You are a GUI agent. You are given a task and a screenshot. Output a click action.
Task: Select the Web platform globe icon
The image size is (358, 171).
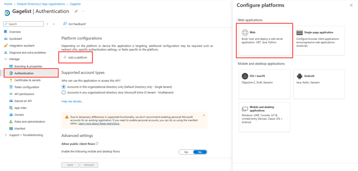coord(244,32)
